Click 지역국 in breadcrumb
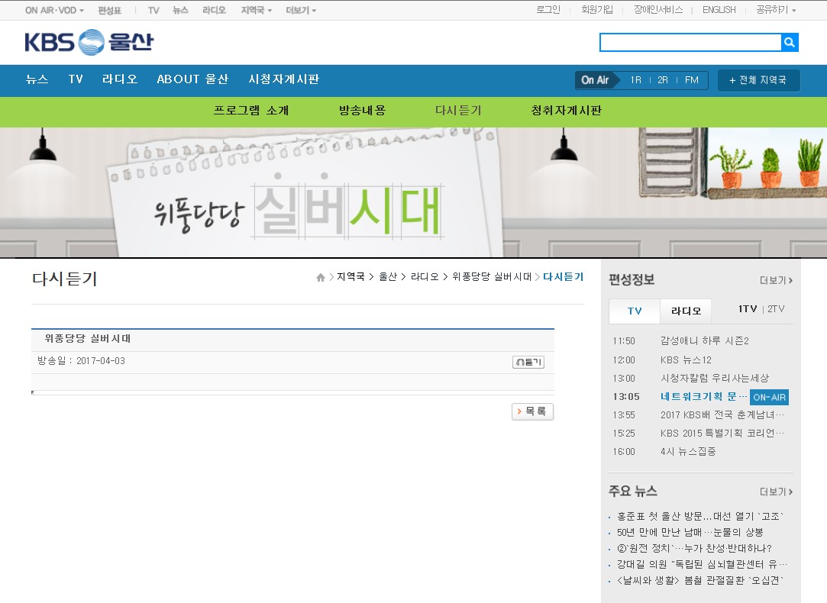Viewport: 827px width, 603px height. tap(351, 277)
